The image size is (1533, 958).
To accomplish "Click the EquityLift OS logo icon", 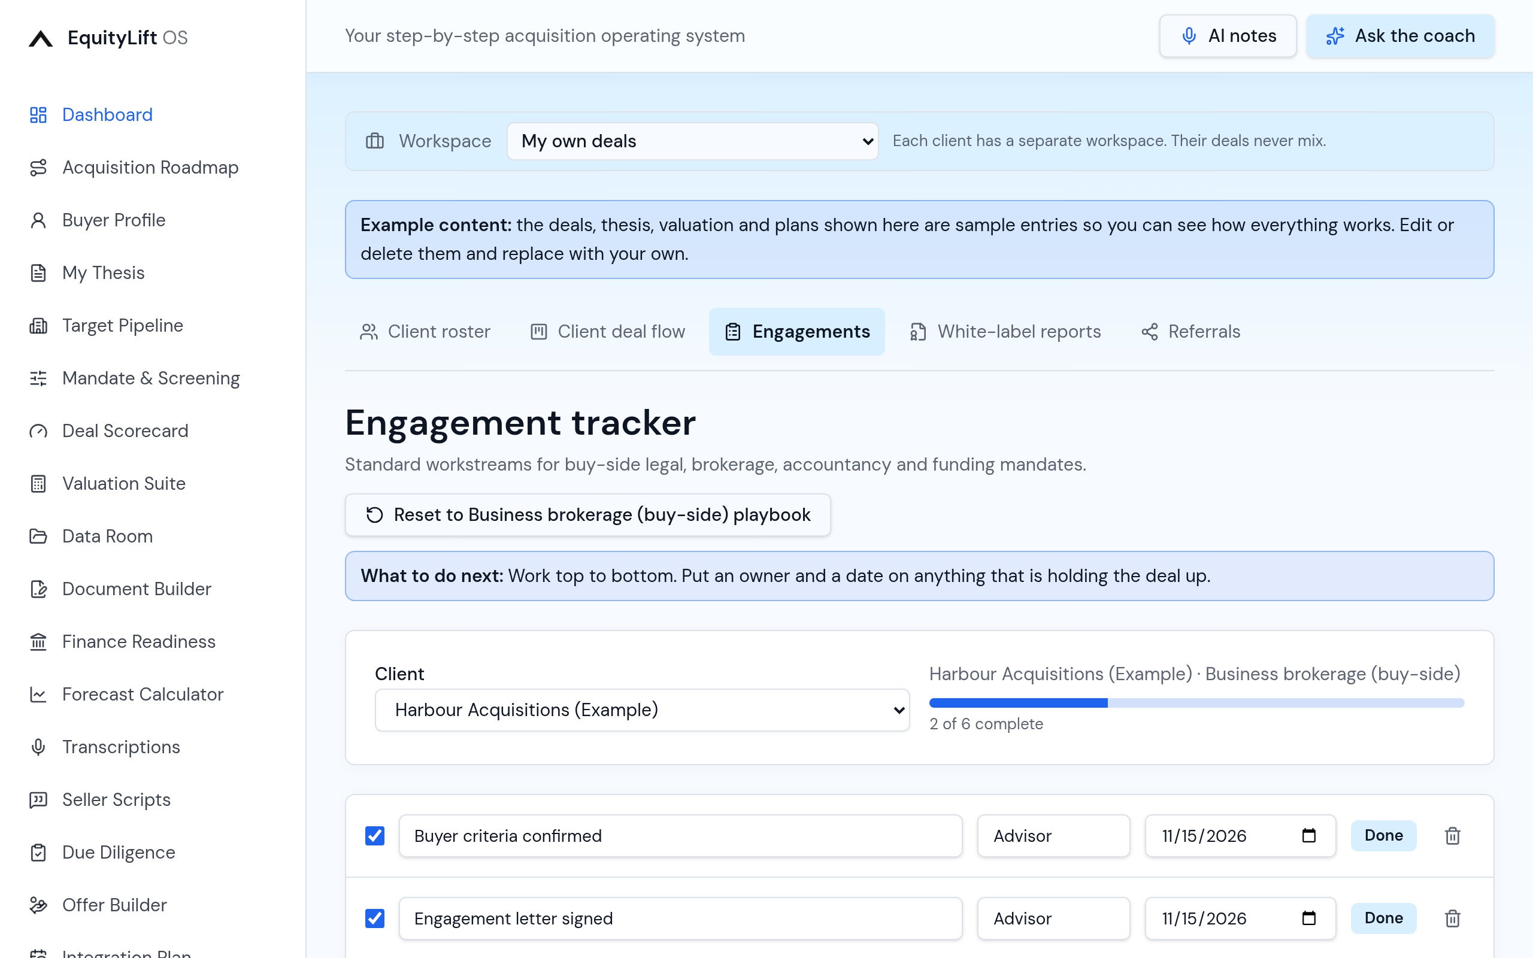I will (x=41, y=38).
